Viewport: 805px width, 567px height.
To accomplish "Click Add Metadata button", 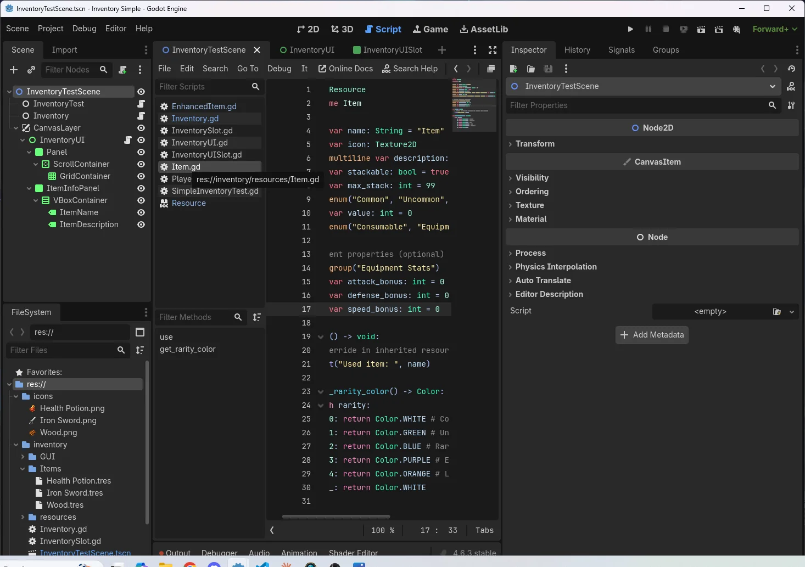I will (652, 335).
